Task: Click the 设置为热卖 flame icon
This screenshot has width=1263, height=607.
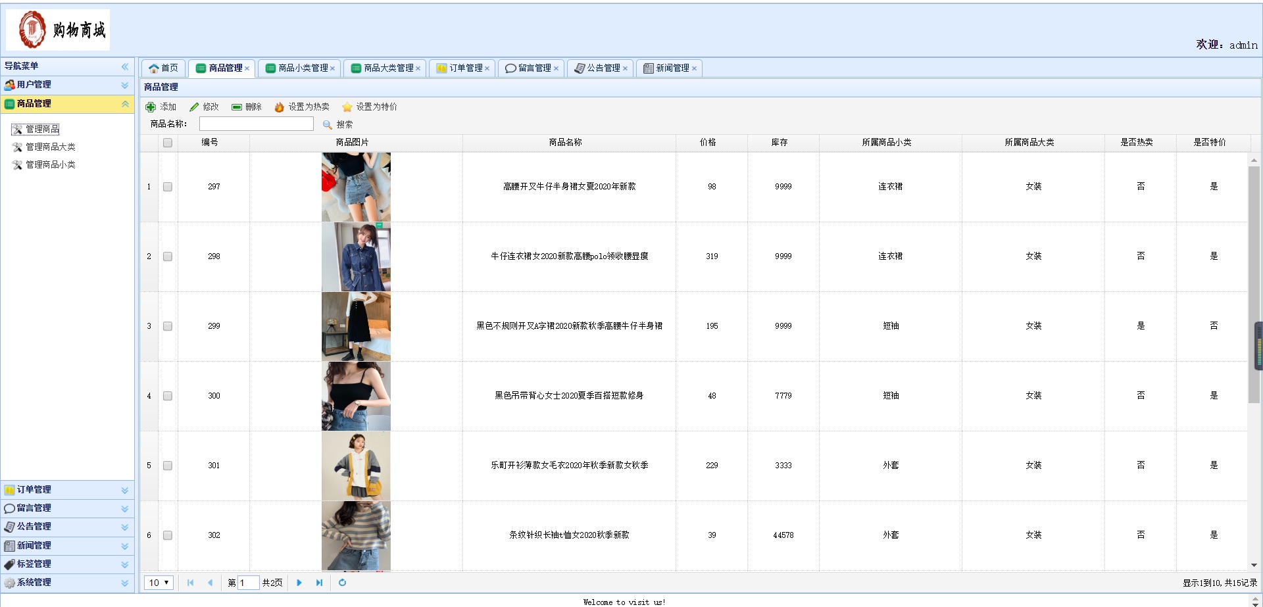Action: click(x=279, y=107)
